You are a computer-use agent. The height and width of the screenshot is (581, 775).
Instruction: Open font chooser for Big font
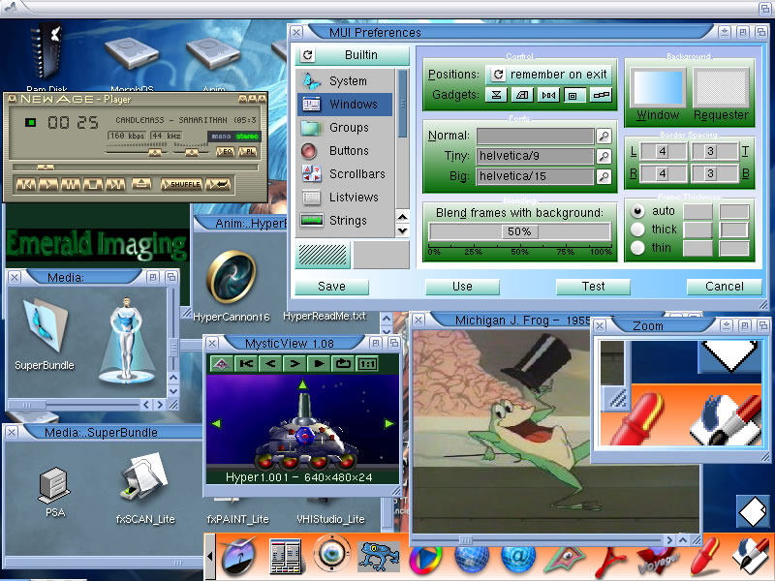(604, 176)
